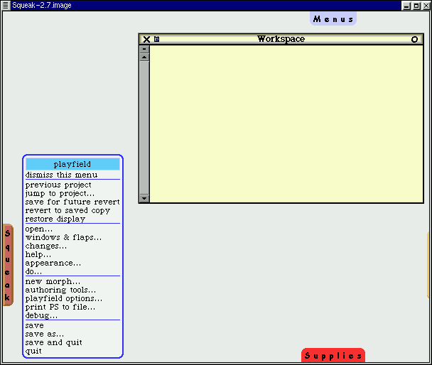Open the Supplies flap tab
The height and width of the screenshot is (365, 432).
[333, 356]
